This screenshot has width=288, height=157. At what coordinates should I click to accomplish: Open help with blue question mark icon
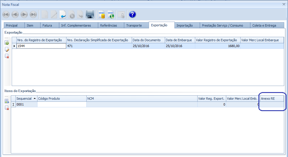pyautogui.click(x=132, y=14)
